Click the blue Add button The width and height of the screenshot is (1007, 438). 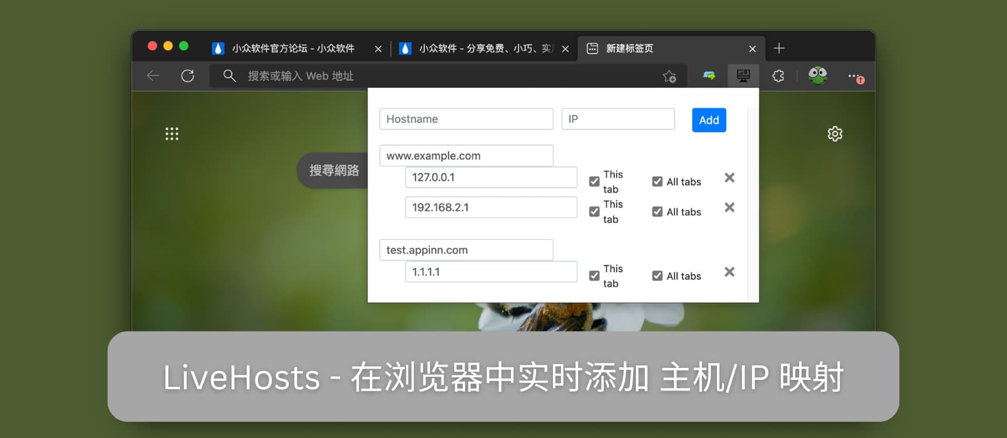coord(709,120)
